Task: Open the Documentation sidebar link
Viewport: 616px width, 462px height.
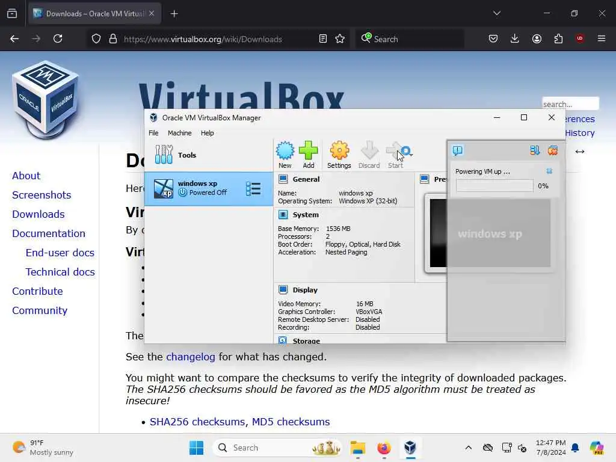Action: click(x=49, y=233)
